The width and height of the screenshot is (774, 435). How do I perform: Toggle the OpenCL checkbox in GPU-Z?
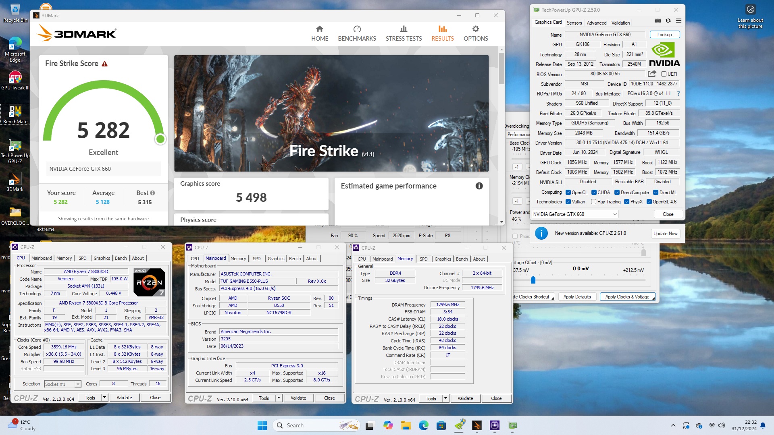click(x=568, y=193)
